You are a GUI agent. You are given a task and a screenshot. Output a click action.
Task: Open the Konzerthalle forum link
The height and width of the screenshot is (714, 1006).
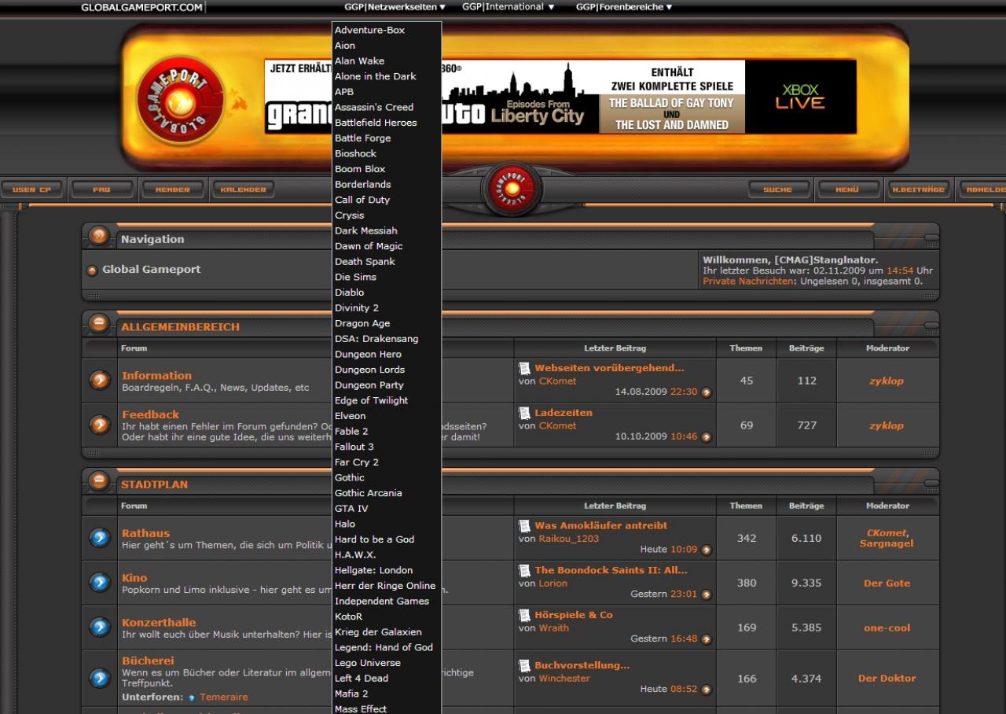pos(159,622)
